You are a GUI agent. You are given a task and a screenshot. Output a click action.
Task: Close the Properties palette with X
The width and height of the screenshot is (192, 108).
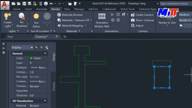[4, 44]
